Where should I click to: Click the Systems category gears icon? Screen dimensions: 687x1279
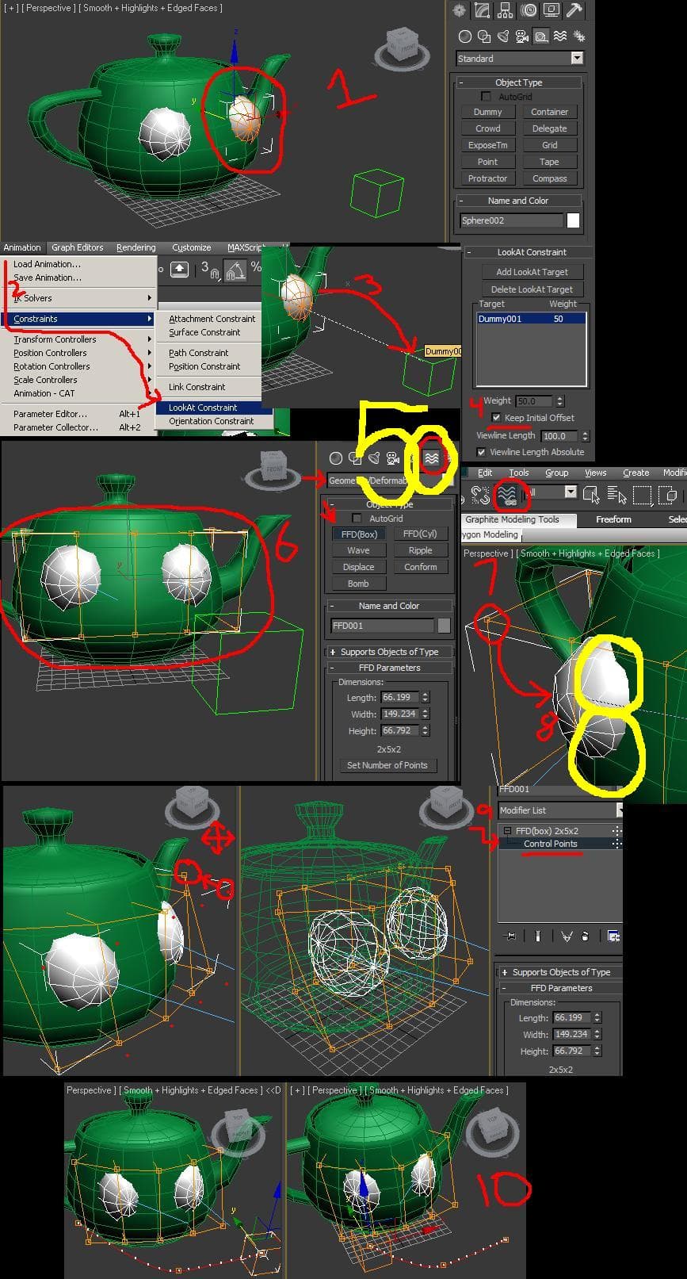[x=579, y=36]
